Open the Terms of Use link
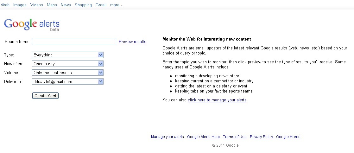This screenshot has width=354, height=153. (235, 137)
